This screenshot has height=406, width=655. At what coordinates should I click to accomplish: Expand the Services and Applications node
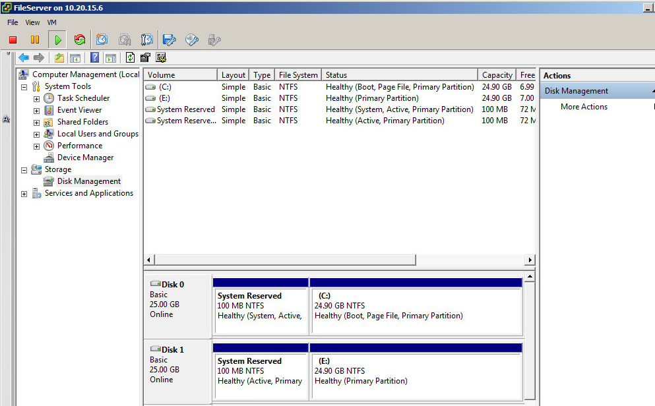[x=24, y=194]
